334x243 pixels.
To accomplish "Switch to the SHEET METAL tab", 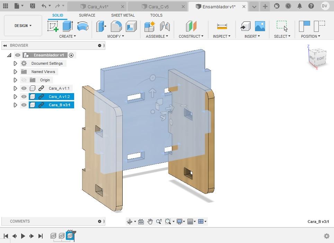I will [123, 15].
